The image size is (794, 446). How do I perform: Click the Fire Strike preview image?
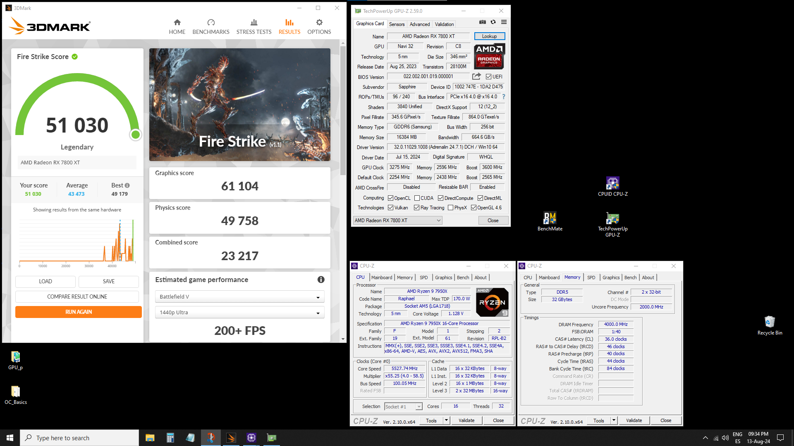tap(239, 104)
